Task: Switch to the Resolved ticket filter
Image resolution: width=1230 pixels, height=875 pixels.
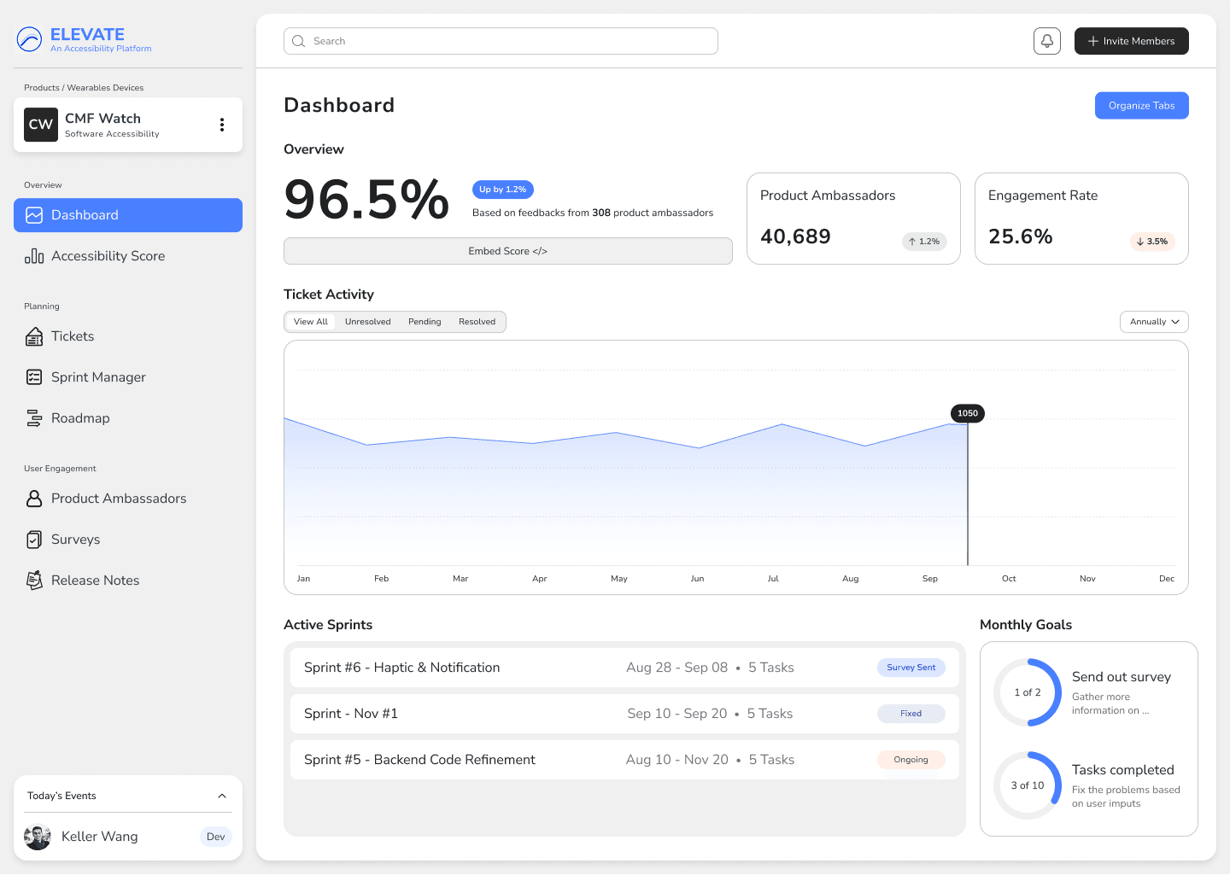Action: click(x=477, y=322)
